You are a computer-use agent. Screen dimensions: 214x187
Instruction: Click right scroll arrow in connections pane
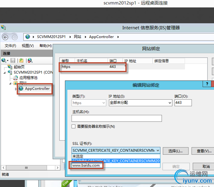pyautogui.click(x=58, y=168)
